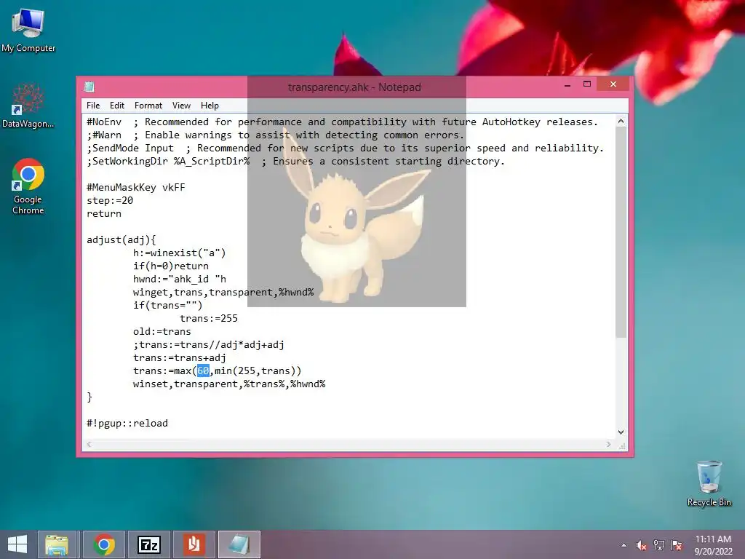Viewport: 745px width, 559px height.
Task: Maximize the Notepad window
Action: 587,84
